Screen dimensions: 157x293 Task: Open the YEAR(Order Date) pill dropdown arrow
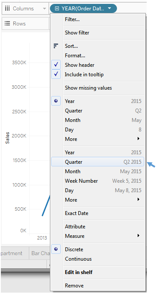(110, 9)
